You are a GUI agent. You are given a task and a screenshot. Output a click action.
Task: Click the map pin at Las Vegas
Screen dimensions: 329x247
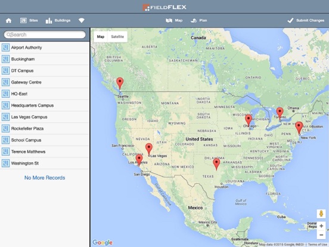[149, 149]
